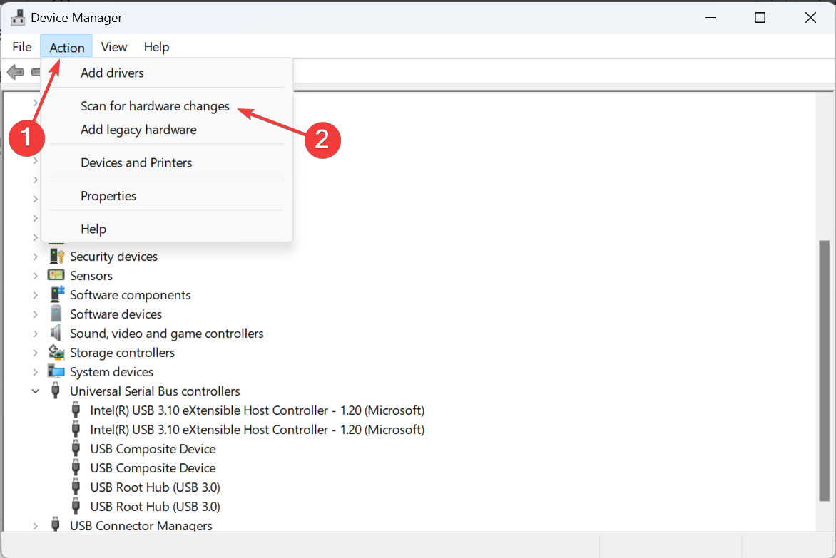Click the Sensors category icon
836x558 pixels.
click(x=56, y=275)
